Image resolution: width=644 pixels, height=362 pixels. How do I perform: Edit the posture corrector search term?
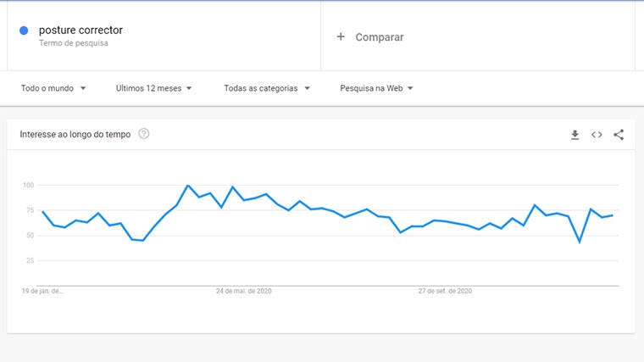click(80, 30)
